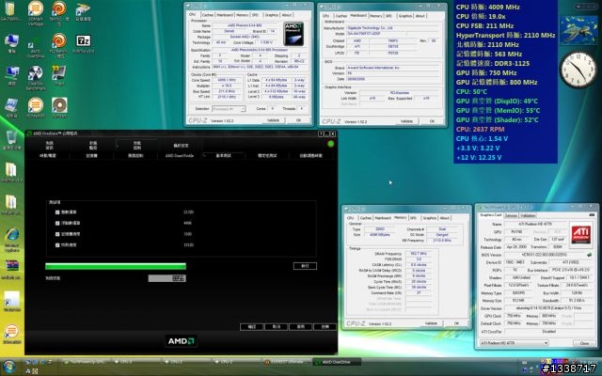Click the turtle slideshow sidebar gadget
Screen dimensions: 602x376
pos(578,31)
